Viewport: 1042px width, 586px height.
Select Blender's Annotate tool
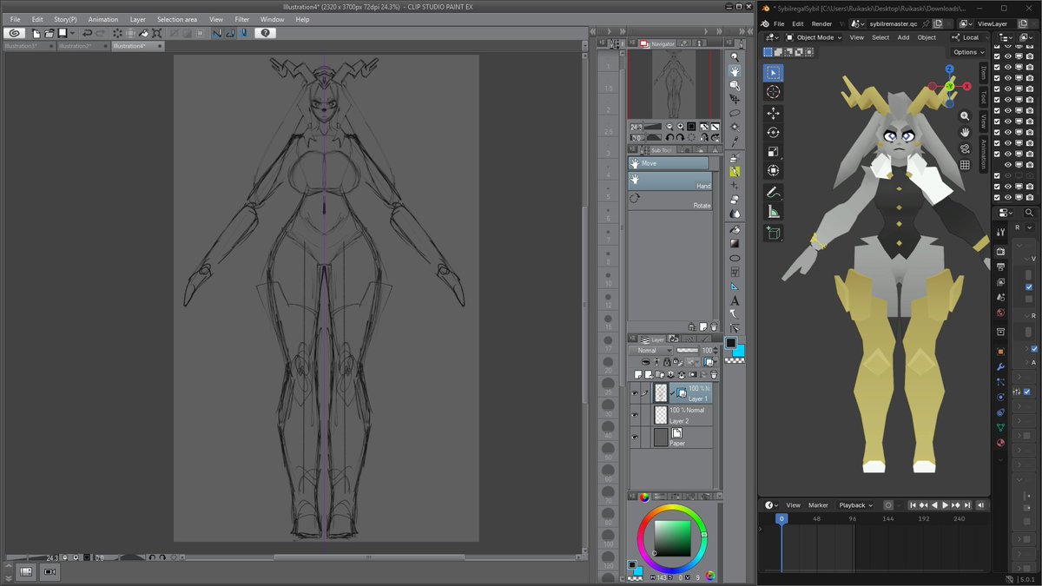coord(773,193)
